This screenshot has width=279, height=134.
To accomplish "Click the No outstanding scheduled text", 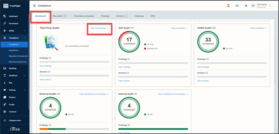I will [x=77, y=46].
